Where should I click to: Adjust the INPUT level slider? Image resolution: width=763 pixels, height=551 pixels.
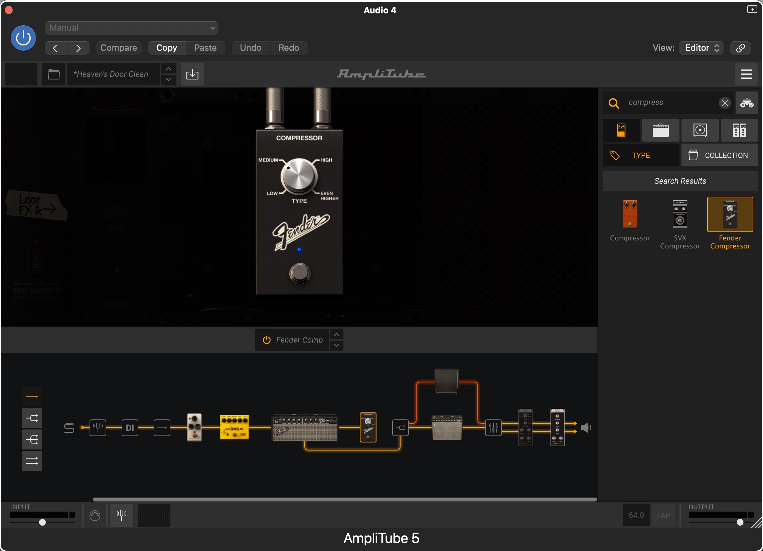coord(42,522)
